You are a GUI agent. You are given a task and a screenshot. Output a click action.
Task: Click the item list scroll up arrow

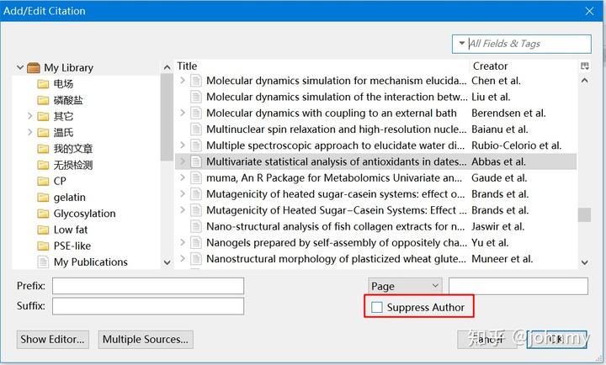click(x=585, y=81)
